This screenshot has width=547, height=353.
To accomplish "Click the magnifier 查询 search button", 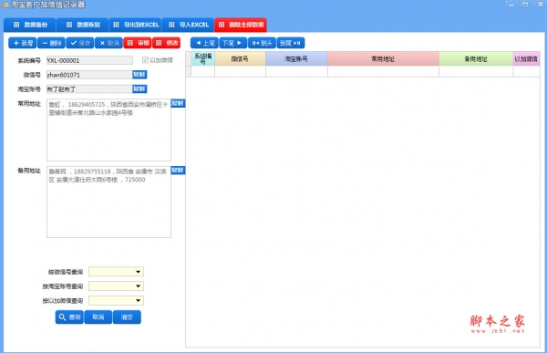I will 69,317.
